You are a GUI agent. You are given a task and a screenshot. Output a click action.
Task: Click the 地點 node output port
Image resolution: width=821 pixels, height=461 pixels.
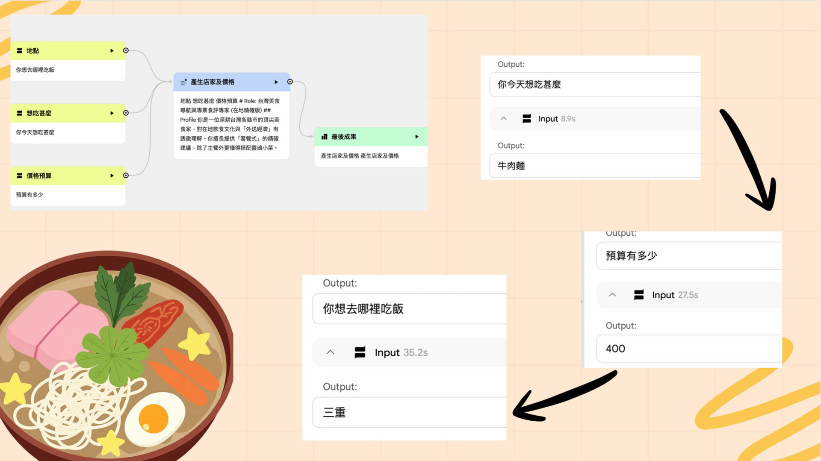point(126,50)
